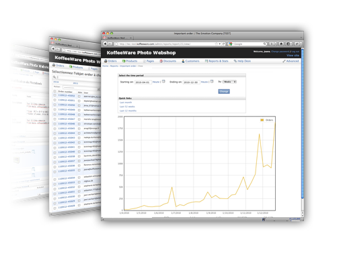Click the URL address bar in front window
The height and width of the screenshot is (258, 343).
(170, 44)
